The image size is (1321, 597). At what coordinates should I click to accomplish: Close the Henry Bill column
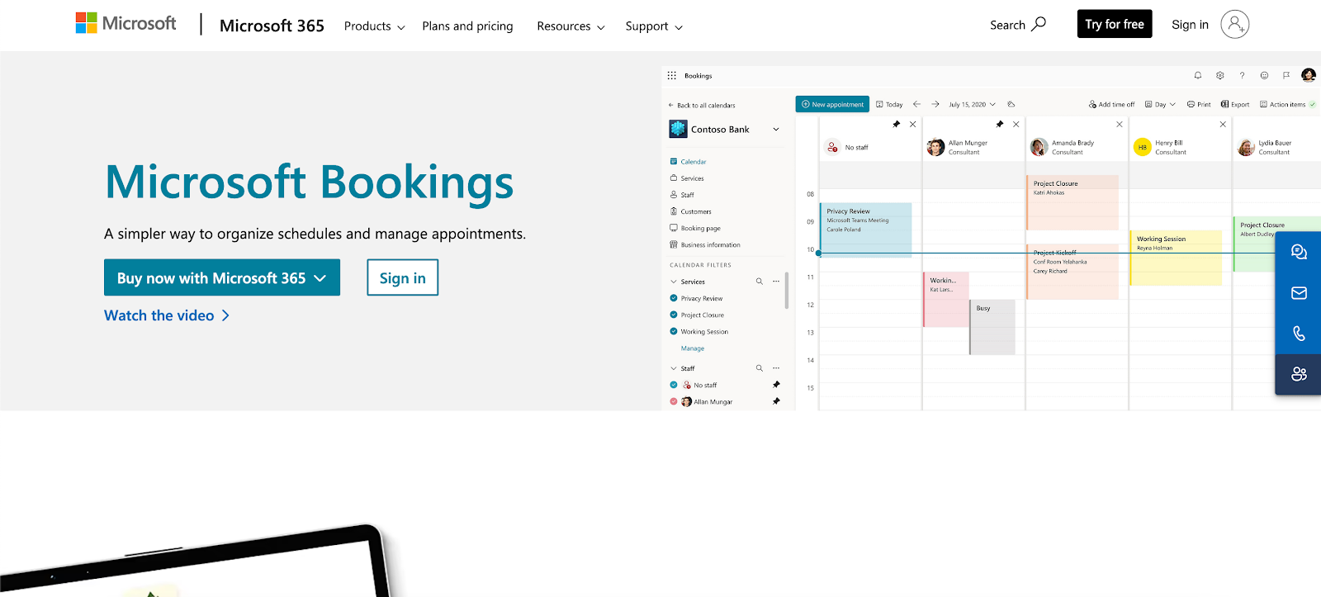coord(1223,124)
